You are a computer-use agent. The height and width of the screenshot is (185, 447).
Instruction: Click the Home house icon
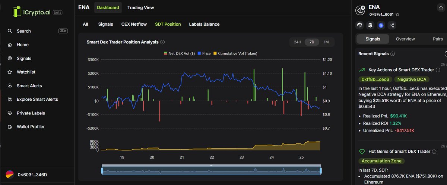pos(10,45)
